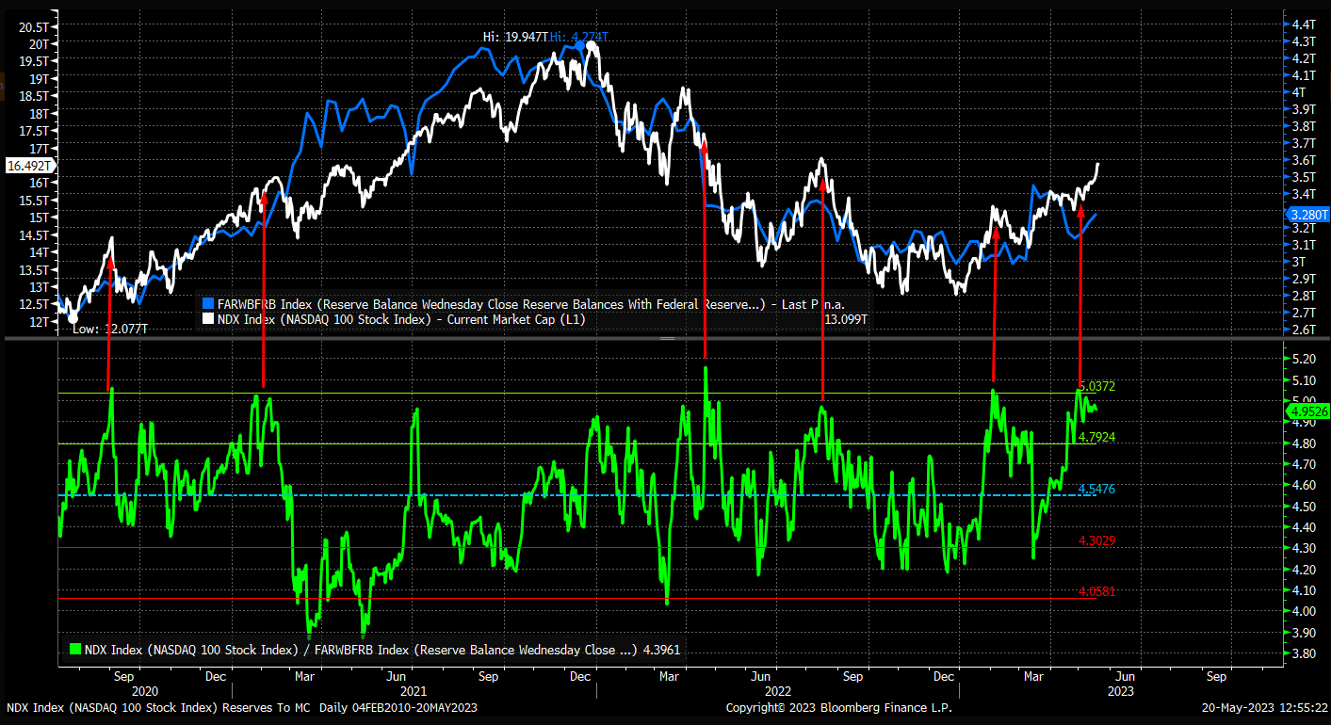Image resolution: width=1331 pixels, height=725 pixels.
Task: Click the blue FARWBFRB legend color swatch
Action: point(208,304)
